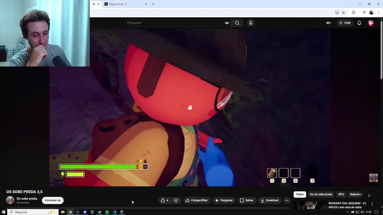The height and width of the screenshot is (215, 383).
Task: Open options for Resident Evil Requiem video
Action: pyautogui.click(x=372, y=204)
